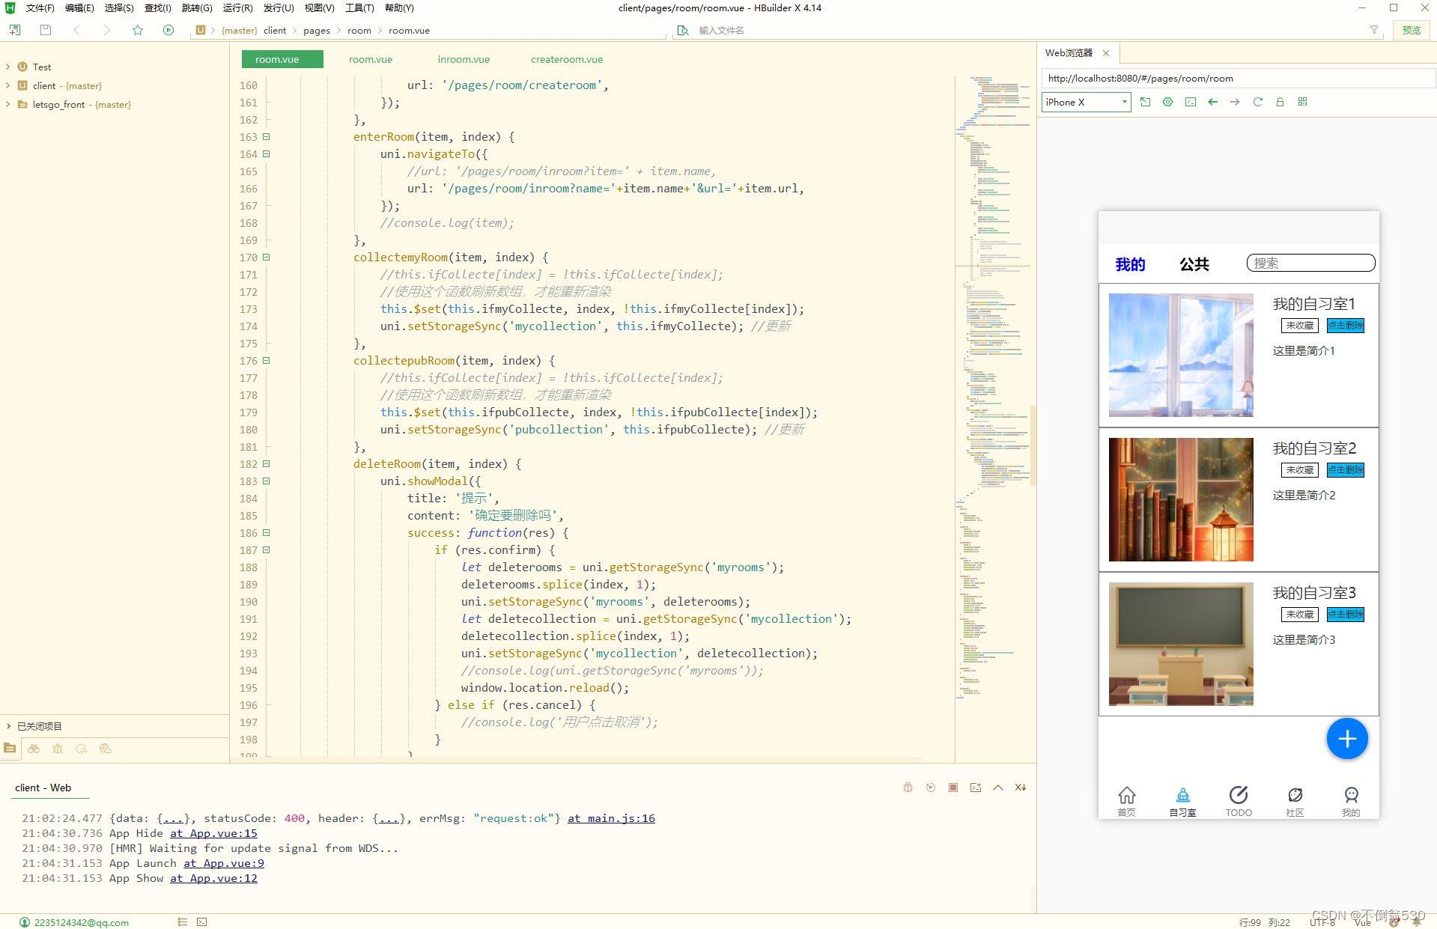Click the browser URL address field
The height and width of the screenshot is (929, 1437).
[x=1239, y=79]
